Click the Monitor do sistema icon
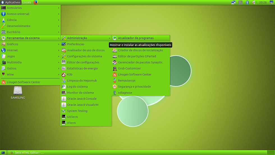Screen dimensions: 275x155 point(64,93)
